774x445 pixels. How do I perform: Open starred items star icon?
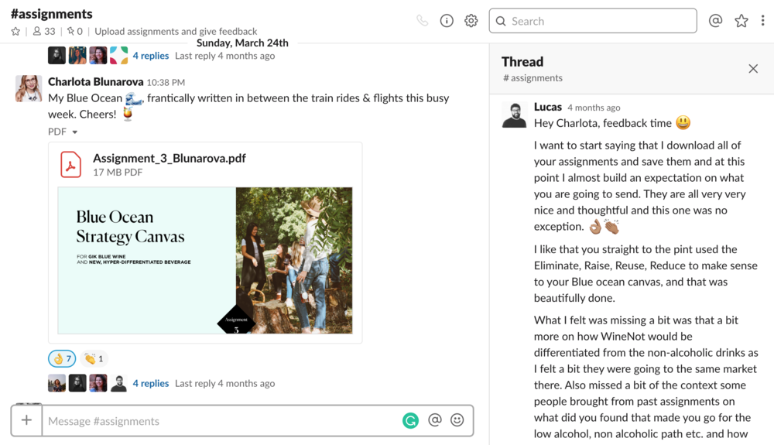741,21
